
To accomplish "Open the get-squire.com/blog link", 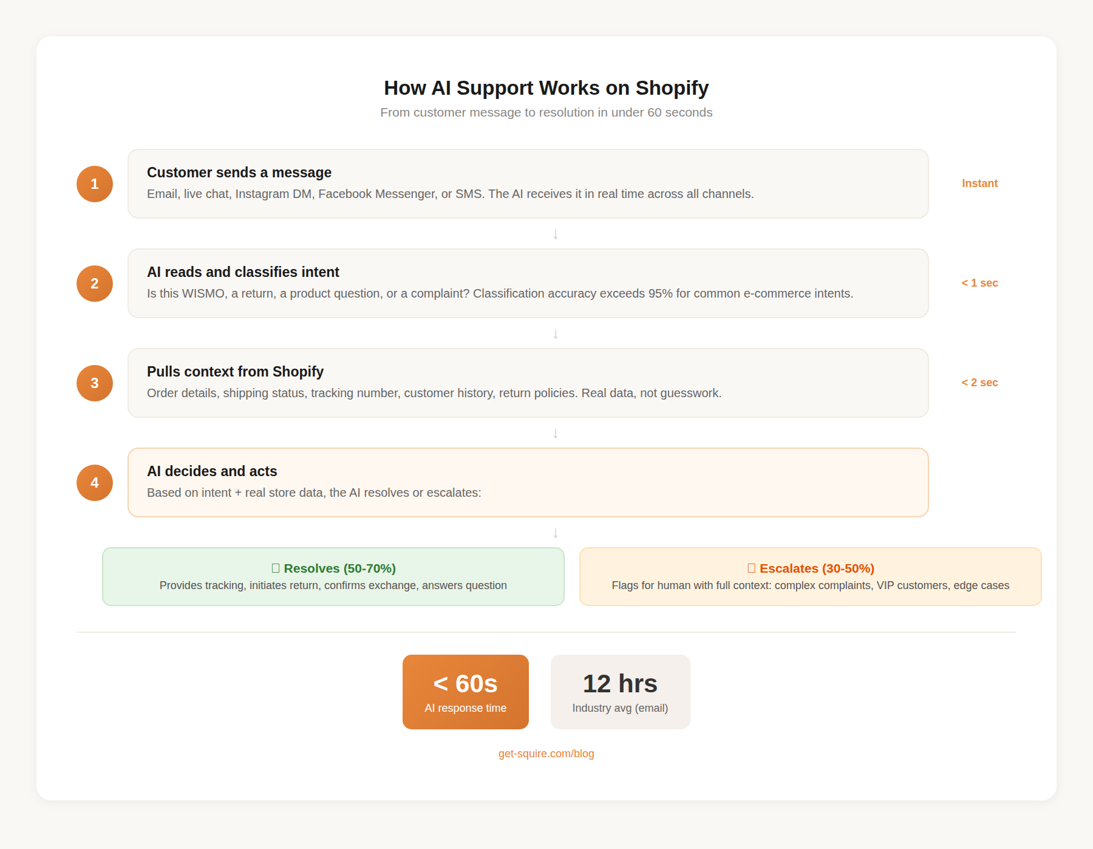I will pyautogui.click(x=545, y=754).
